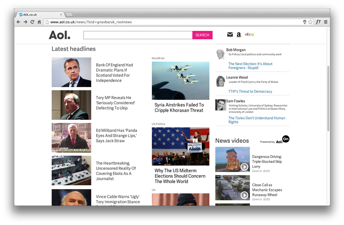Open the Amazon shortcut icon
This screenshot has height=225, width=344.
tap(239, 35)
